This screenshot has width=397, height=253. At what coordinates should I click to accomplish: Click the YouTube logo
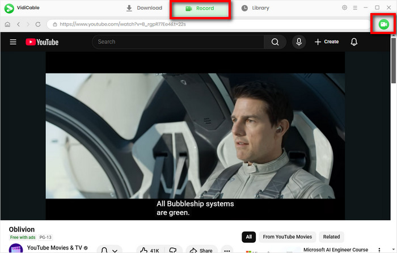[42, 42]
